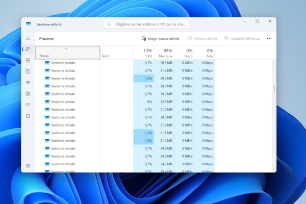
Task: Select Gestione attività row using 20,7 MB
Action: coord(125,78)
